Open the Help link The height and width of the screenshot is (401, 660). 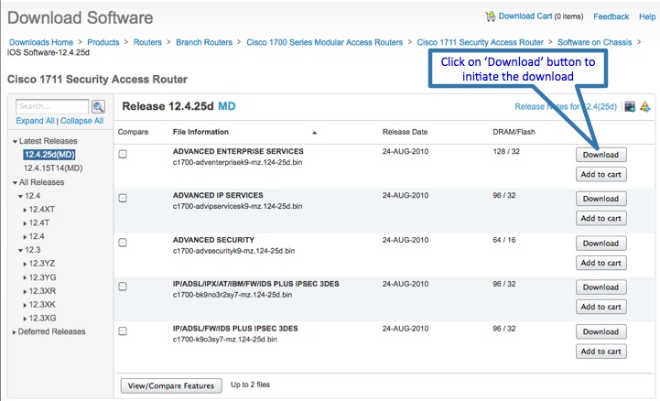pyautogui.click(x=647, y=16)
